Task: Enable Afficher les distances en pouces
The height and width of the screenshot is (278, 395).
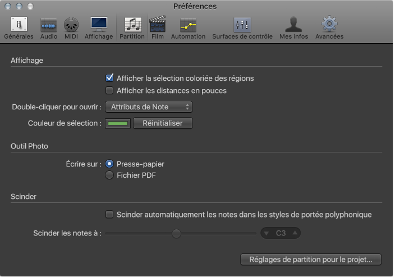Action: (109, 90)
